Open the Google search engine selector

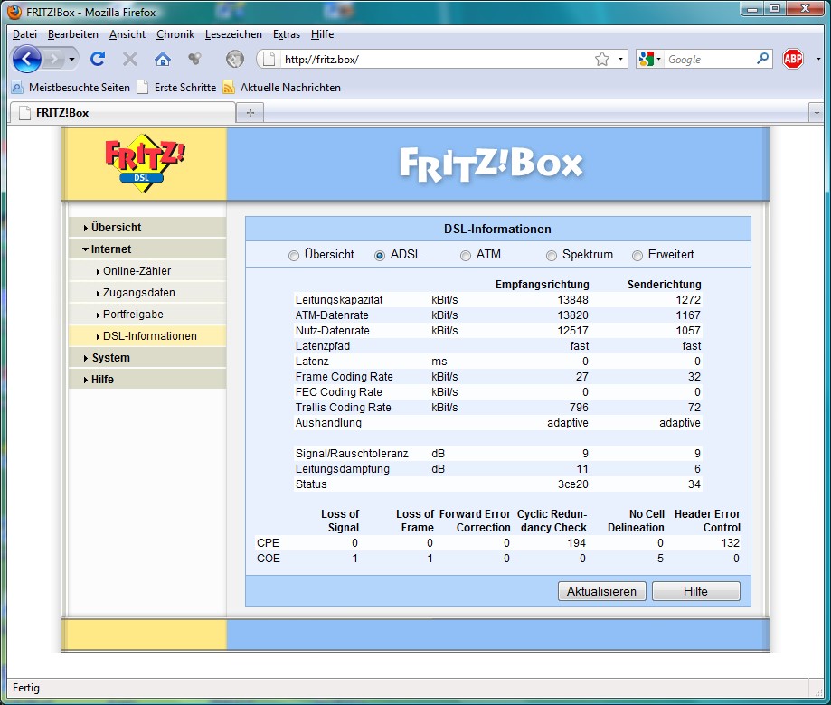[x=650, y=59]
